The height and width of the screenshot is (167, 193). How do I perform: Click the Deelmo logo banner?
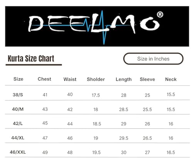97,26
